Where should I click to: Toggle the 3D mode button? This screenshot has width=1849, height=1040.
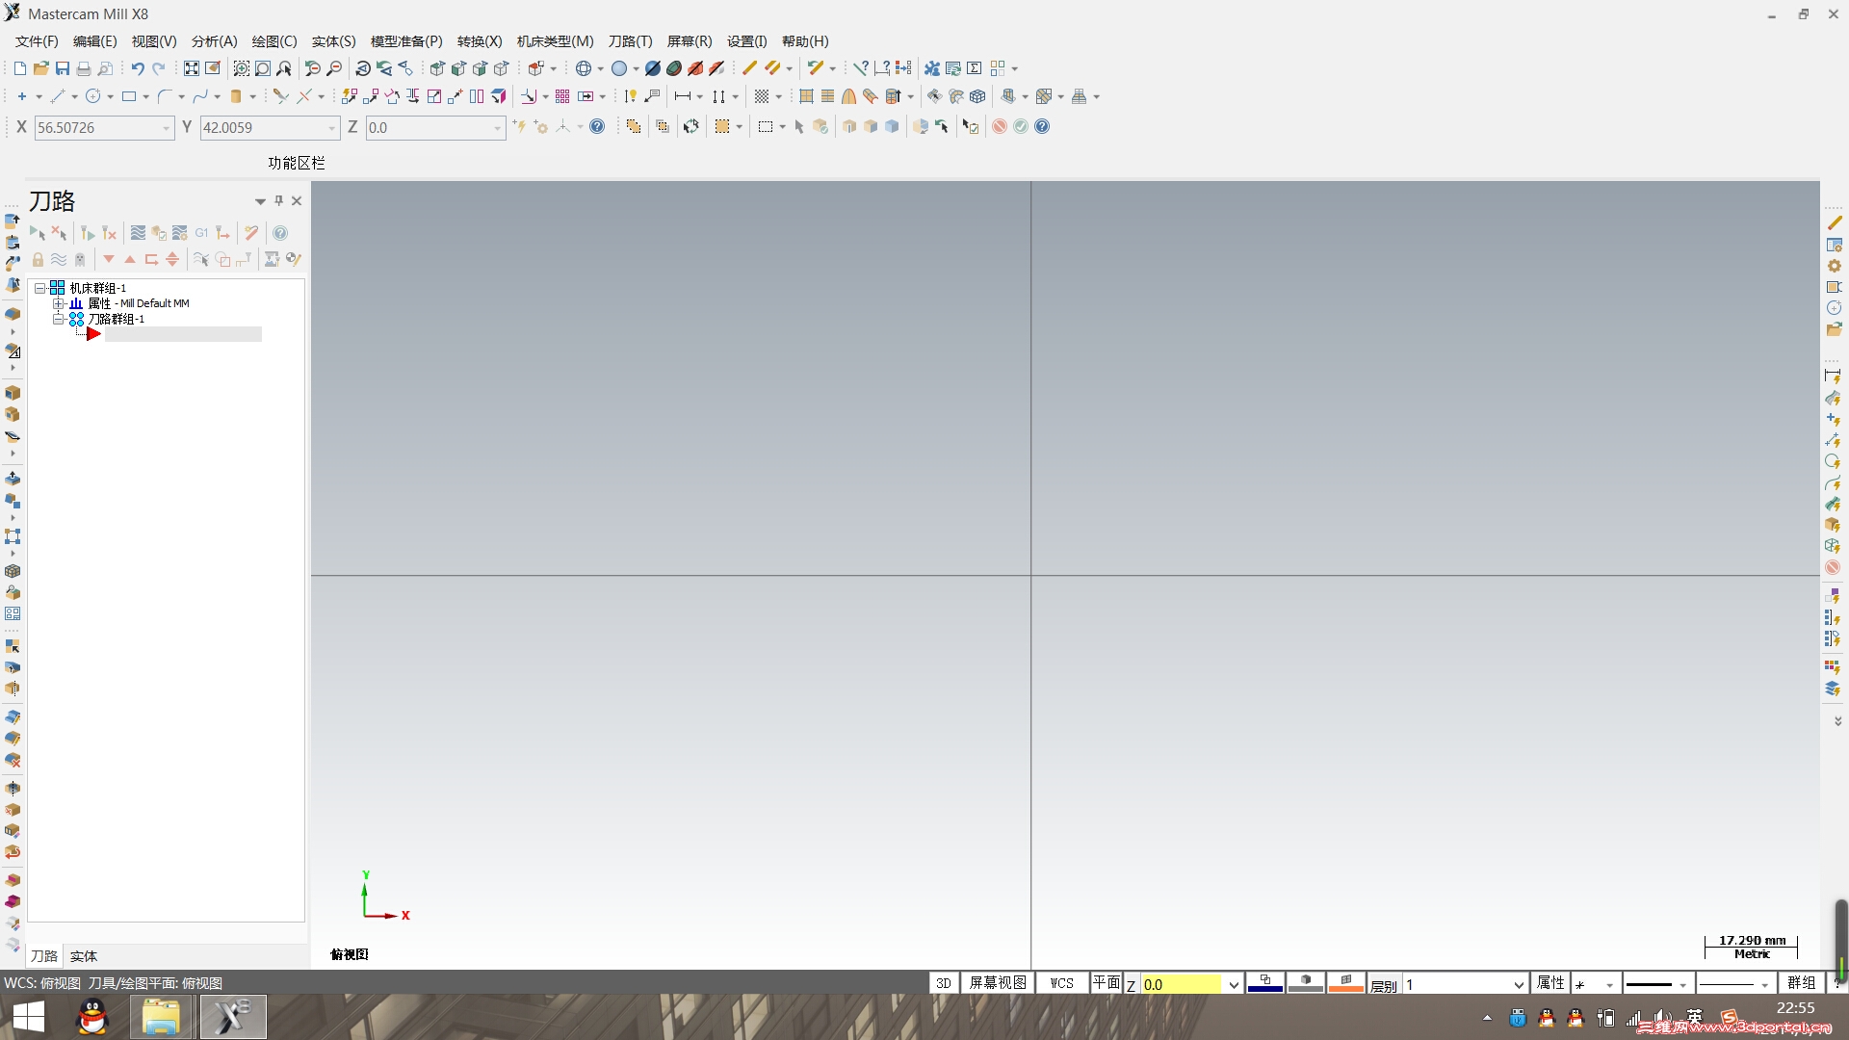click(943, 983)
